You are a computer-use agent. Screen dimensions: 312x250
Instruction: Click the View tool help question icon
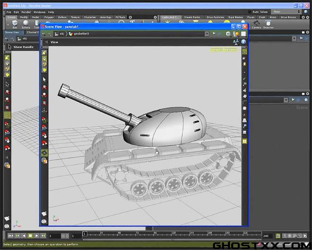(244, 42)
